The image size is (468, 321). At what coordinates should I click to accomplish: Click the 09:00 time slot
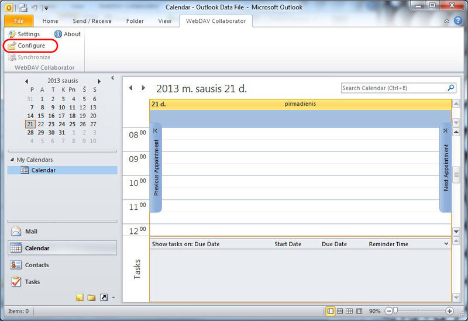[300, 157]
